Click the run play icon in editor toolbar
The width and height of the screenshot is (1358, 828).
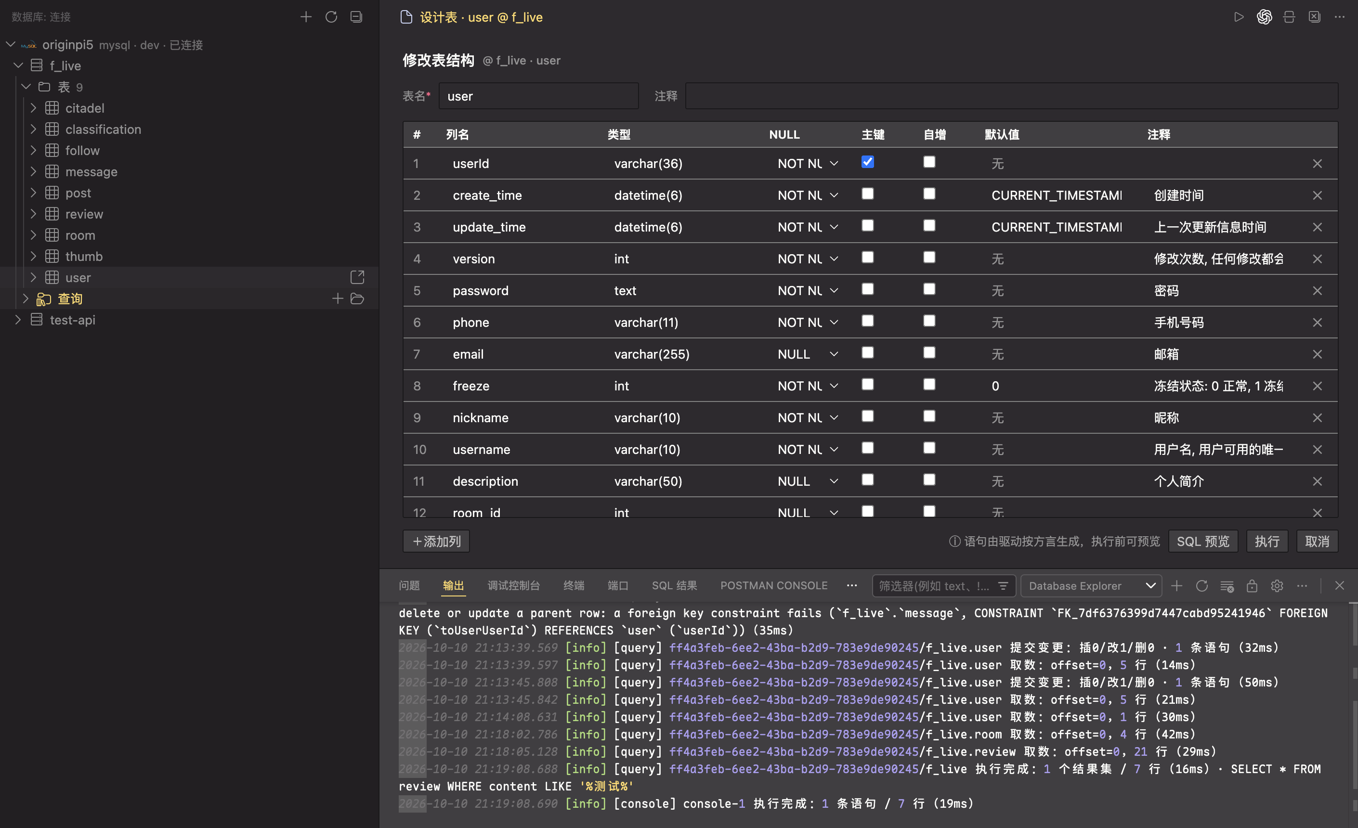[x=1239, y=17]
